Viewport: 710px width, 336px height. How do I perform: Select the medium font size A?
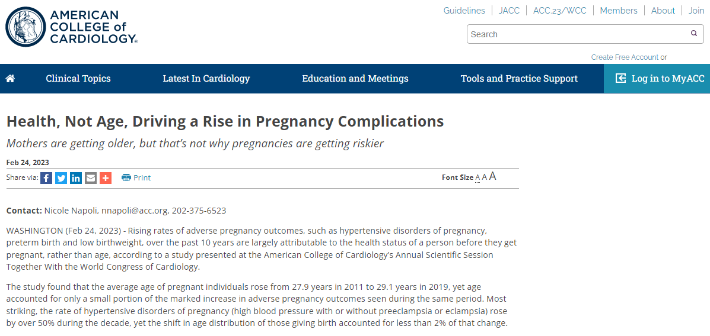coord(484,177)
